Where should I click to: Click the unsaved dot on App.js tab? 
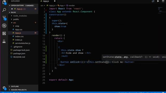[55, 1]
